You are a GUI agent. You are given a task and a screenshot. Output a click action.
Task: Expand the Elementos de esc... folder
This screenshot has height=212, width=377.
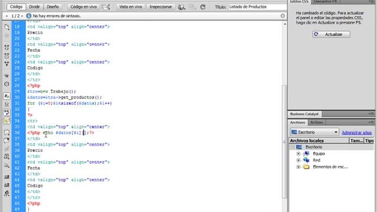tap(299, 167)
